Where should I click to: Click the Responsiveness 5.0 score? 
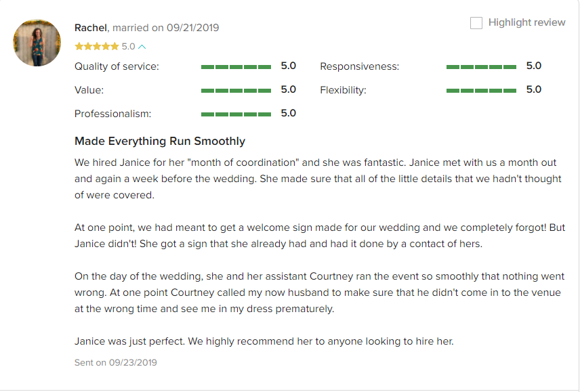(534, 66)
